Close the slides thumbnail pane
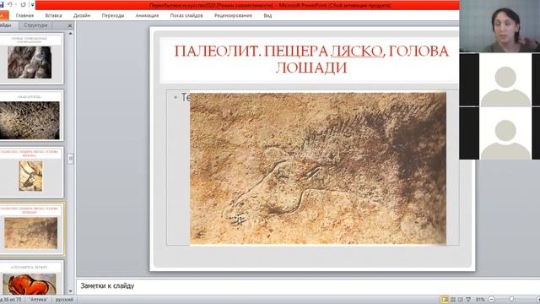This screenshot has width=540, height=304. click(70, 25)
